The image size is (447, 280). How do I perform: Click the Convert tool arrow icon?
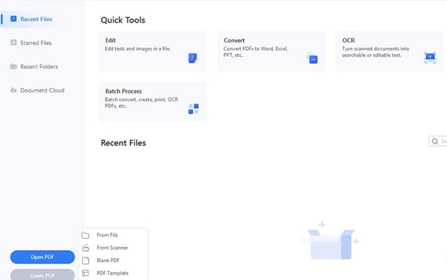[x=312, y=58]
